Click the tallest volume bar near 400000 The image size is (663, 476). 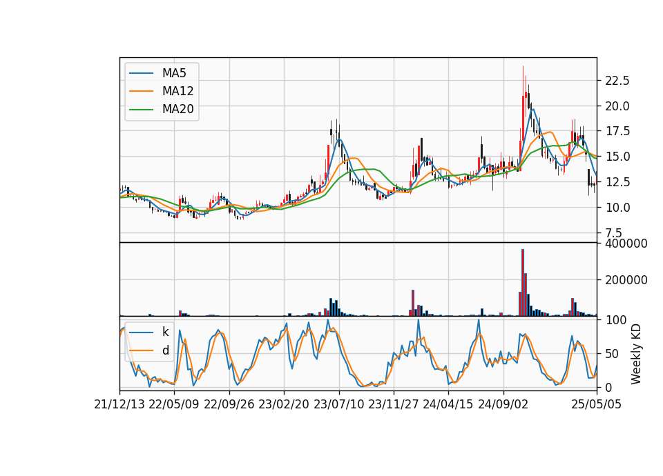(523, 282)
